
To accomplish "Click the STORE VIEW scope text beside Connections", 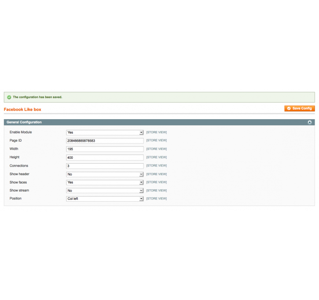I will (x=156, y=166).
